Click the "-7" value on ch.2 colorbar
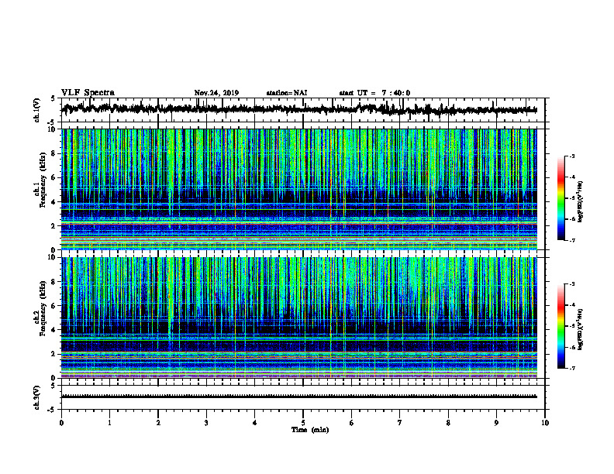 click(x=571, y=369)
